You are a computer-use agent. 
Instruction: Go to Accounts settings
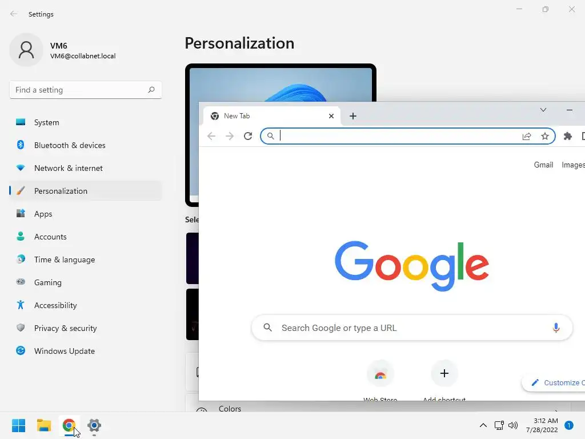tap(86, 237)
